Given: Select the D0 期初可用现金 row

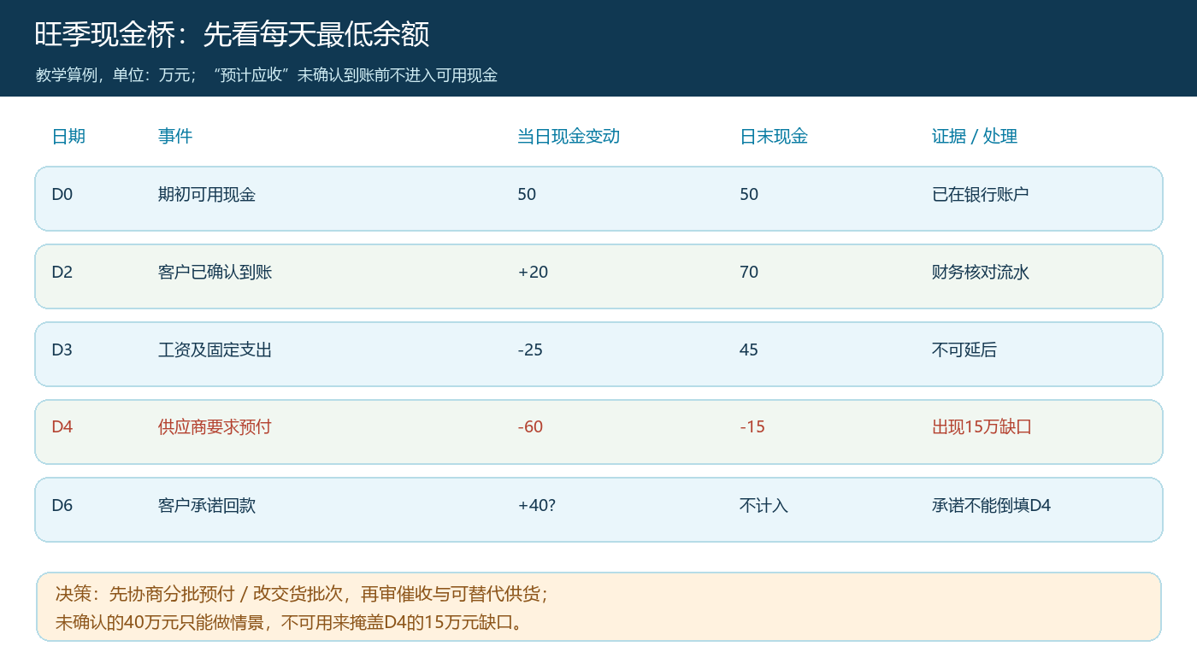Looking at the screenshot, I should coord(598,198).
